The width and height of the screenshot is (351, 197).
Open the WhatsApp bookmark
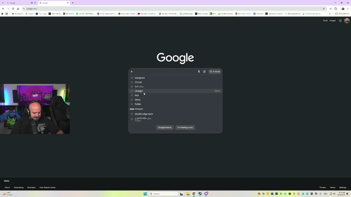(x=186, y=14)
